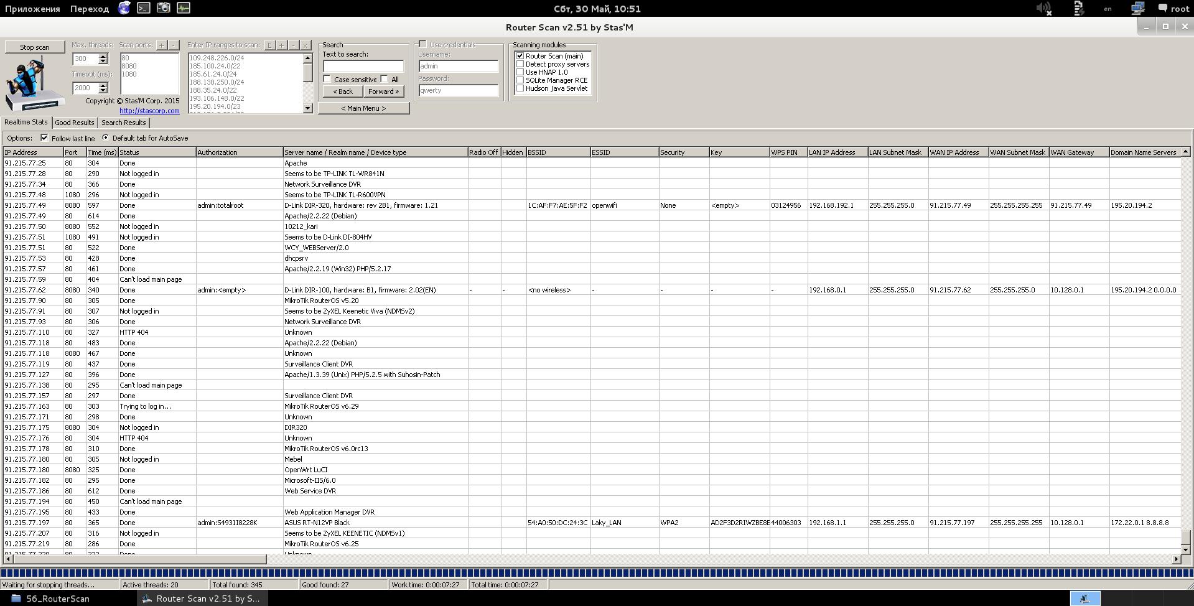Click the battery power status icon

tap(1079, 9)
